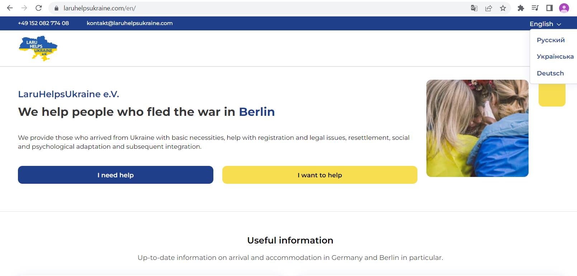
Task: Open the user profile avatar
Action: (x=564, y=8)
